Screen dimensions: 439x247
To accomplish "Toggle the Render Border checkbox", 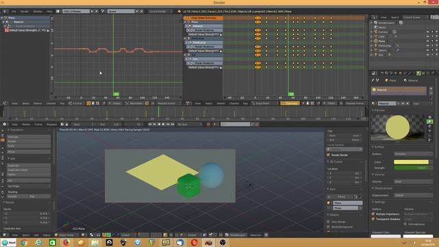I will click(329, 155).
